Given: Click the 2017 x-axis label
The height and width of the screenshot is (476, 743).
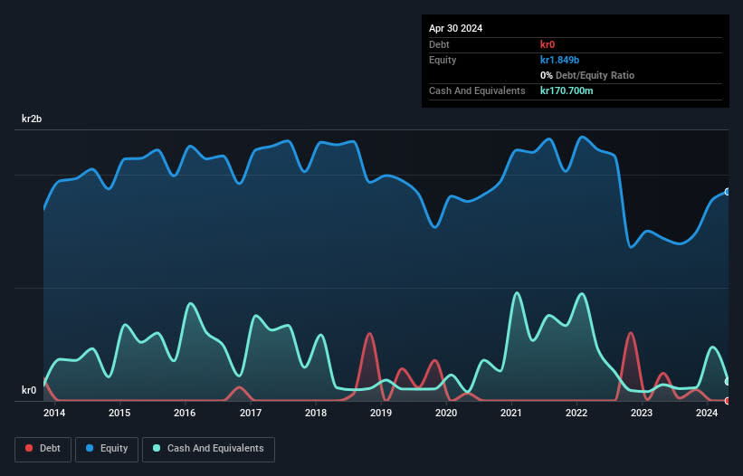Looking at the screenshot, I should pos(250,413).
